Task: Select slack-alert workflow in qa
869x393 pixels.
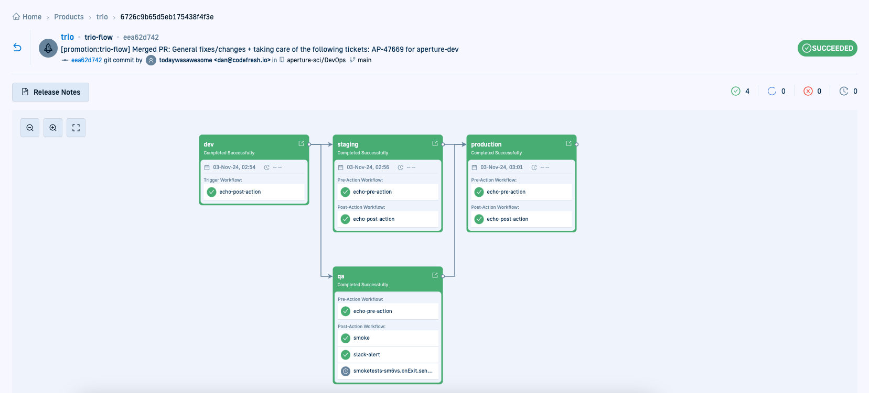Action: coord(367,355)
